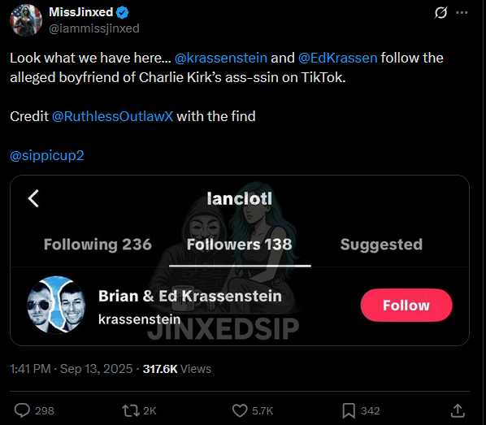View the Krassenstein profile picture
486x425 pixels.
pos(56,305)
